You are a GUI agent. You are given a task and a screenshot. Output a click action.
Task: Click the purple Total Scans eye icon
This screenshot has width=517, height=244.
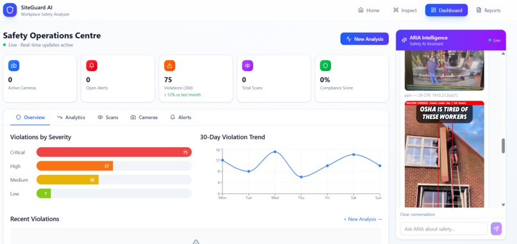pyautogui.click(x=248, y=65)
